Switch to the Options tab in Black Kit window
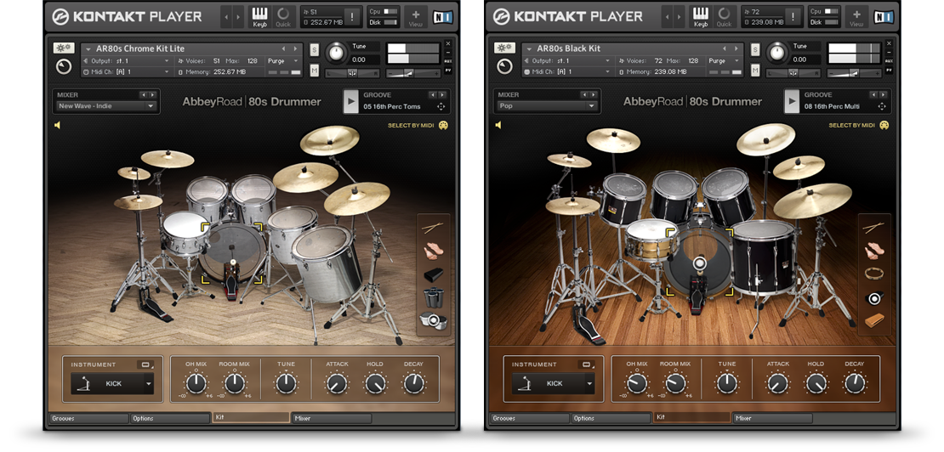Viewport: 944px width, 452px height. click(x=611, y=418)
